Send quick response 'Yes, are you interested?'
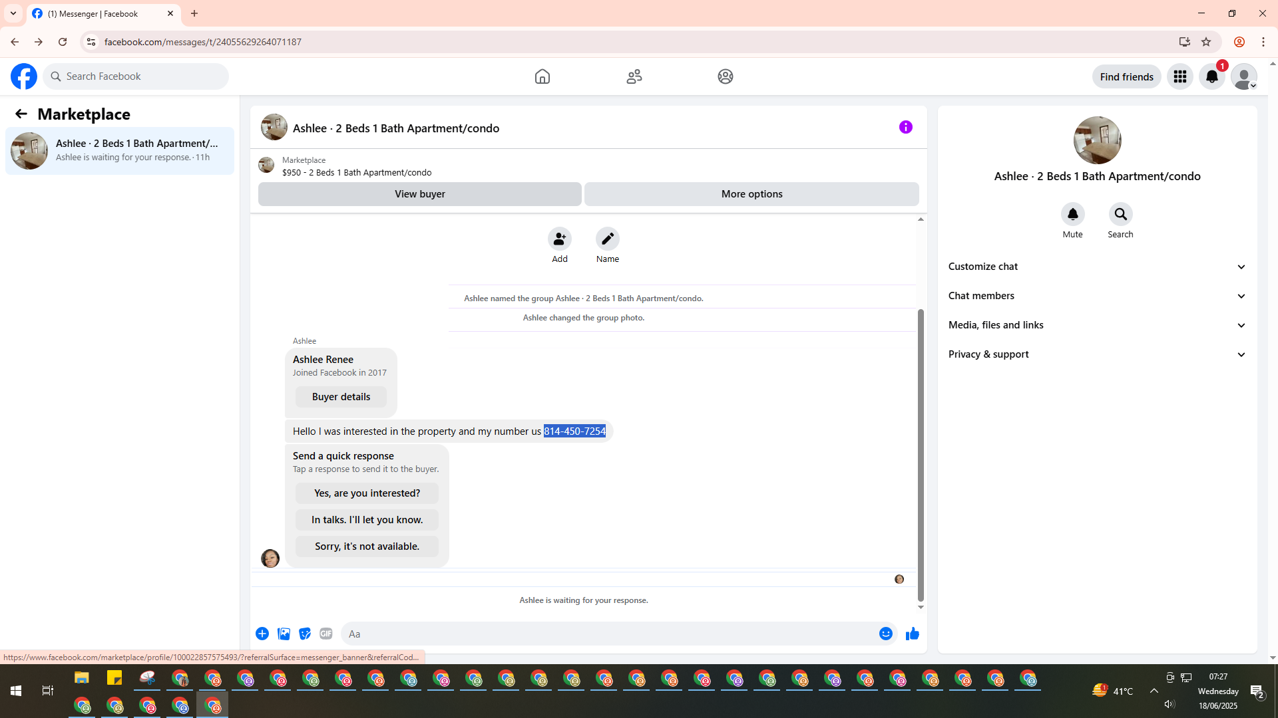1278x718 pixels. point(367,493)
